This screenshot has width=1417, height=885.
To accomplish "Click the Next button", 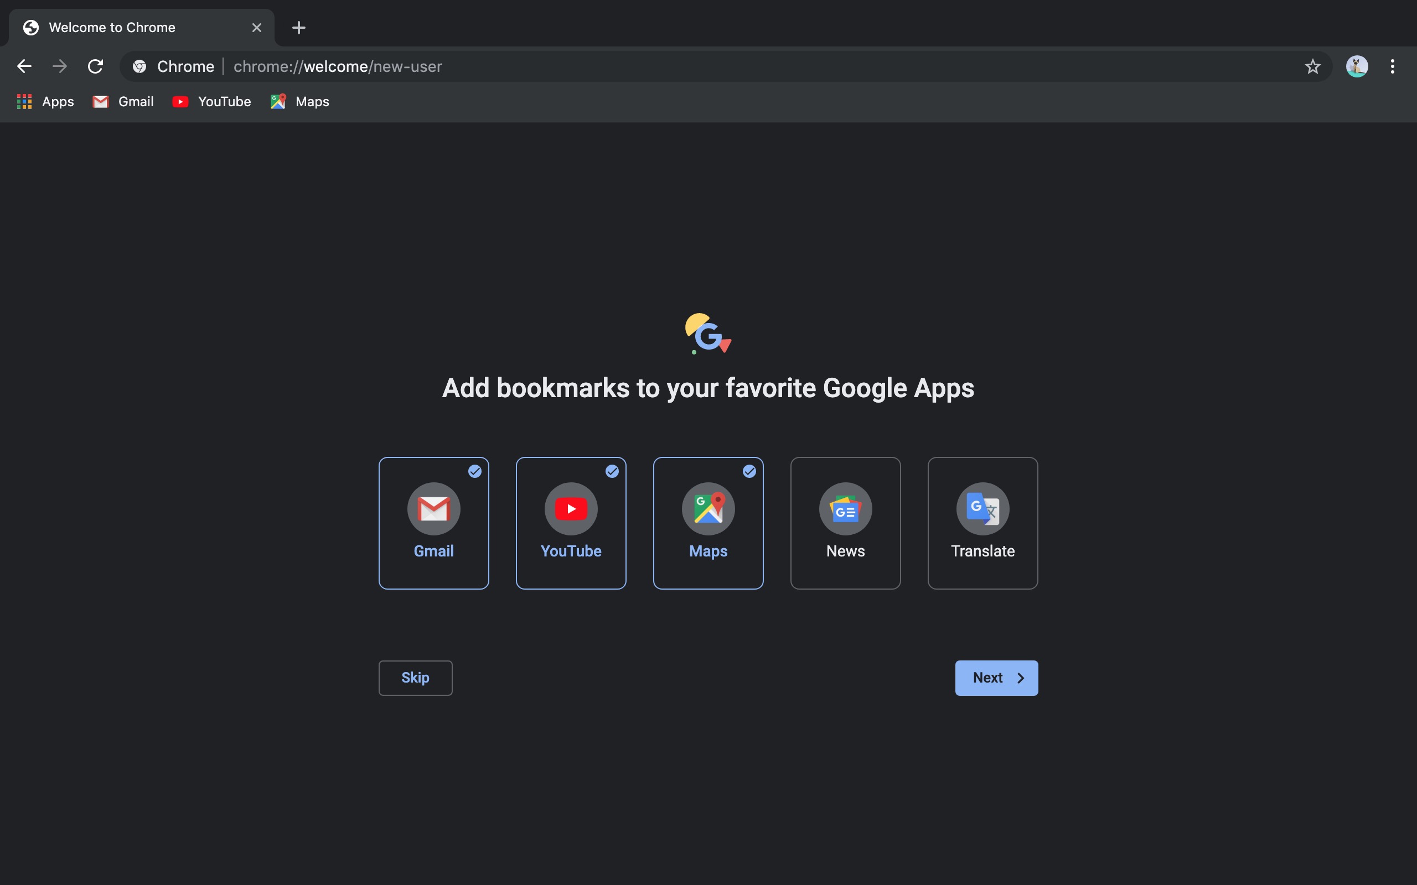I will (996, 677).
